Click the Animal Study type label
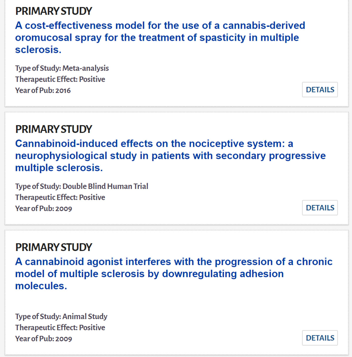The height and width of the screenshot is (357, 352). pyautogui.click(x=61, y=316)
